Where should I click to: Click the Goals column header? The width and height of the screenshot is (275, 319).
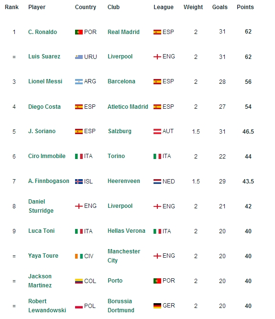click(x=220, y=7)
